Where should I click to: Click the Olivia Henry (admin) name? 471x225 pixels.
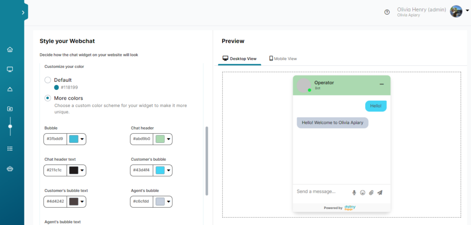pyautogui.click(x=421, y=10)
